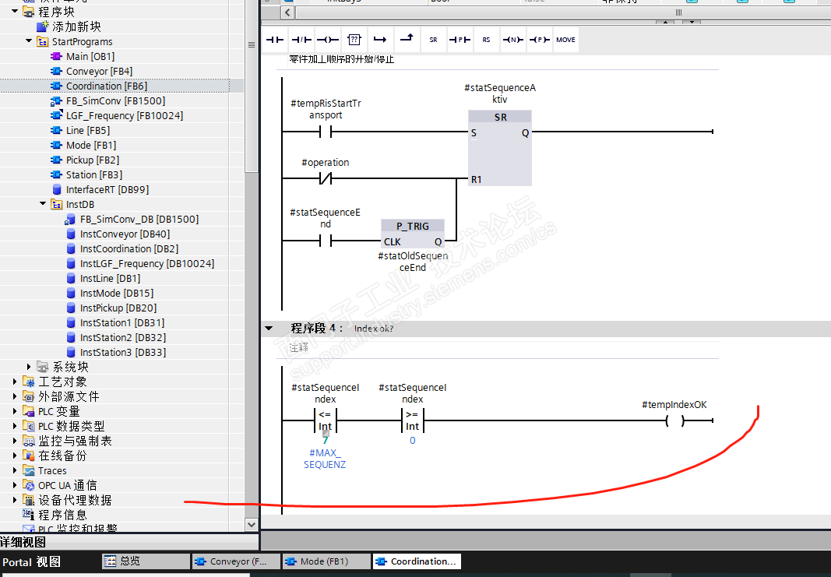Expand the PLC 数据类型 folder

15,426
